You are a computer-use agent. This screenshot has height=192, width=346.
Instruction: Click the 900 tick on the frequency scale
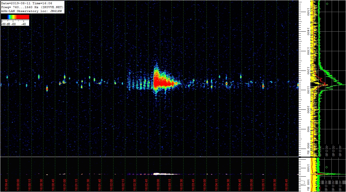coord(308,129)
